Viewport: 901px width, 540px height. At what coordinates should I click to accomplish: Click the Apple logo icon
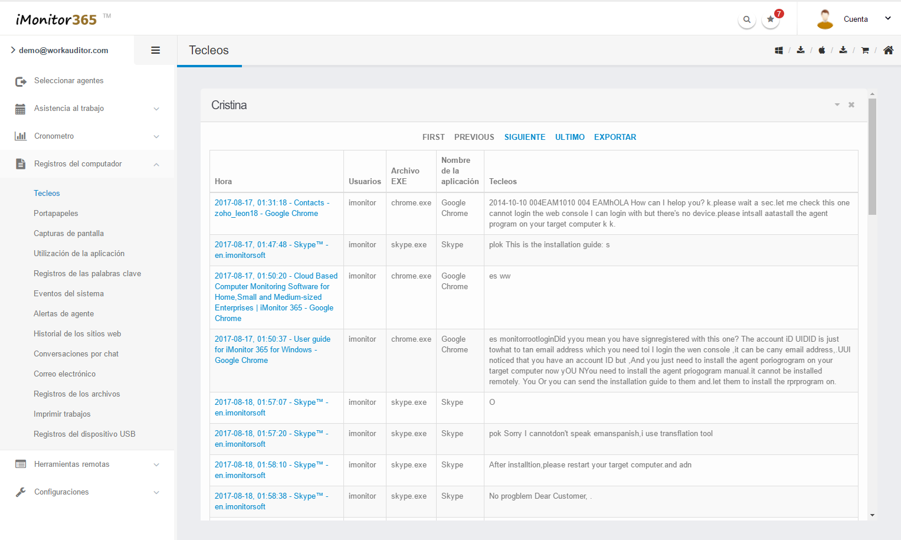click(821, 51)
